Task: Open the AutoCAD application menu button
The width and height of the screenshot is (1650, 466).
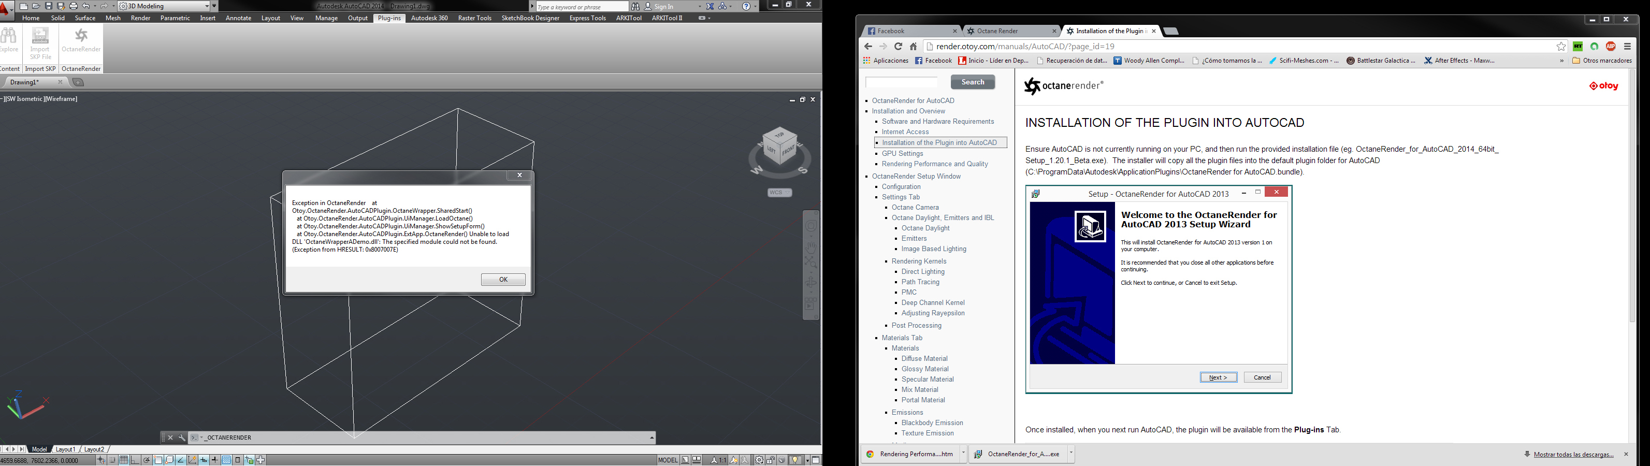Action: (7, 11)
